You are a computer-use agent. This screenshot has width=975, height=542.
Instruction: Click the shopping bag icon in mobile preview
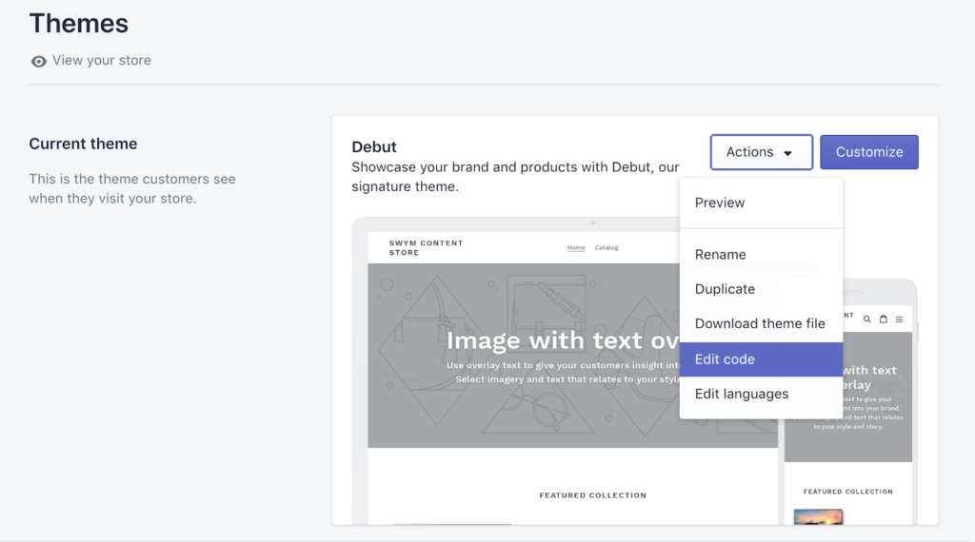coord(883,319)
